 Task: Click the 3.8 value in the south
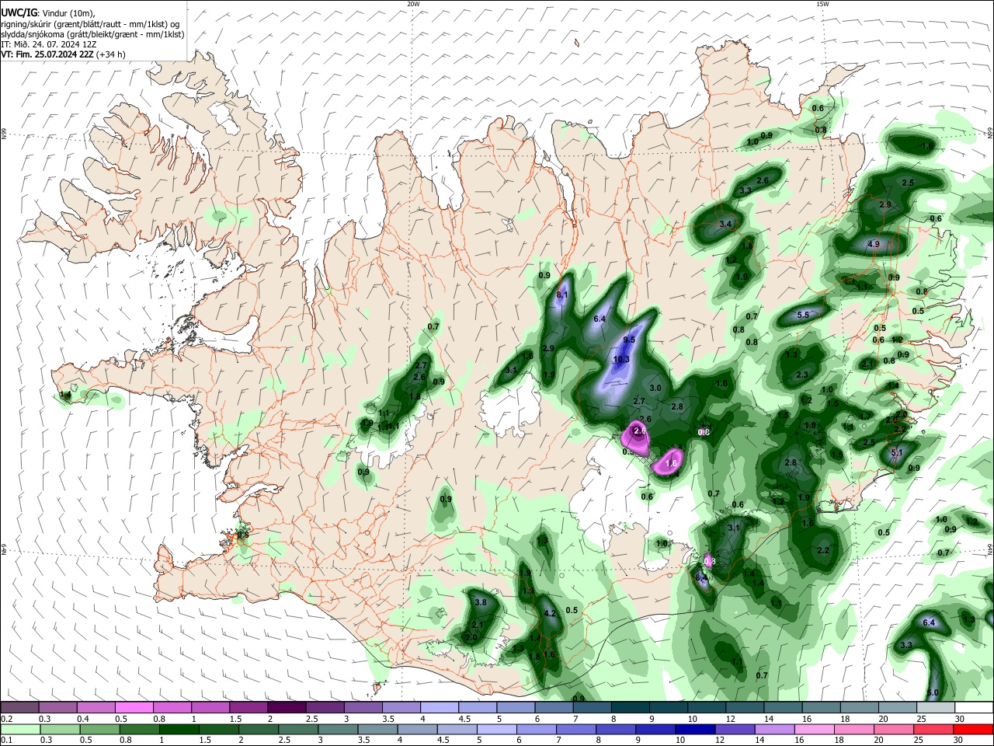tap(480, 602)
